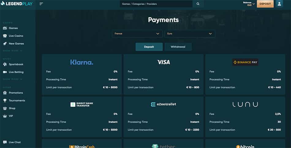Select the Binance Pay logo

(245, 62)
